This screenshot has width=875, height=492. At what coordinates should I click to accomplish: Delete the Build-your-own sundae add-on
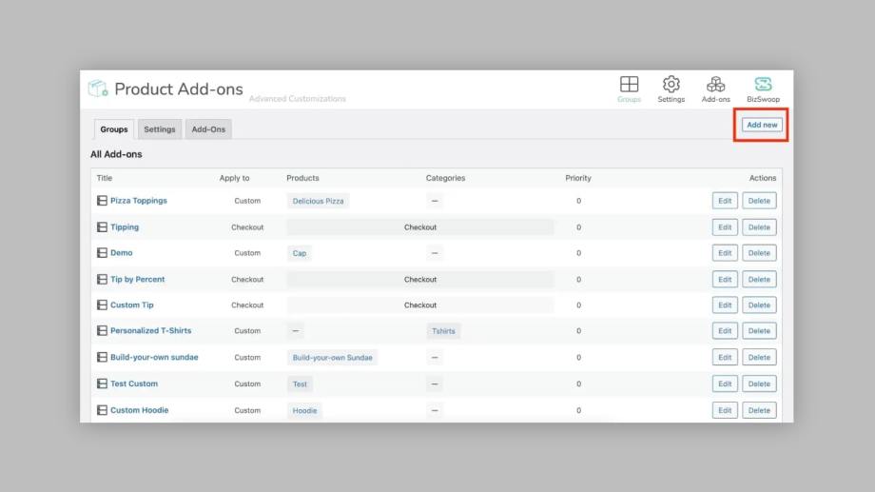[759, 357]
